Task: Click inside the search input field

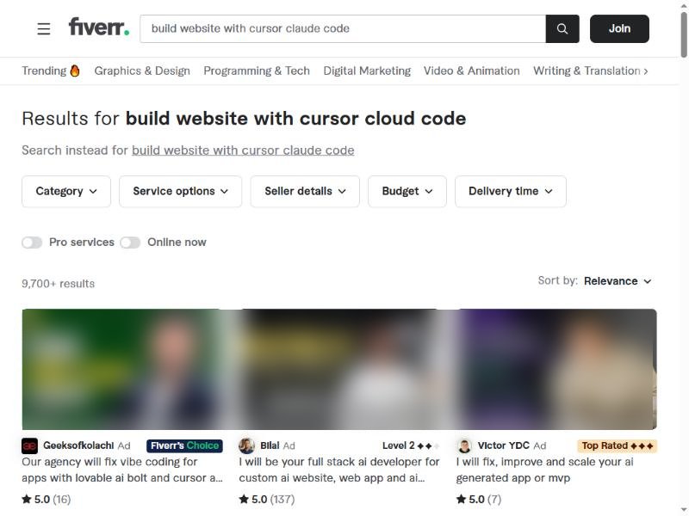Action: pyautogui.click(x=343, y=29)
